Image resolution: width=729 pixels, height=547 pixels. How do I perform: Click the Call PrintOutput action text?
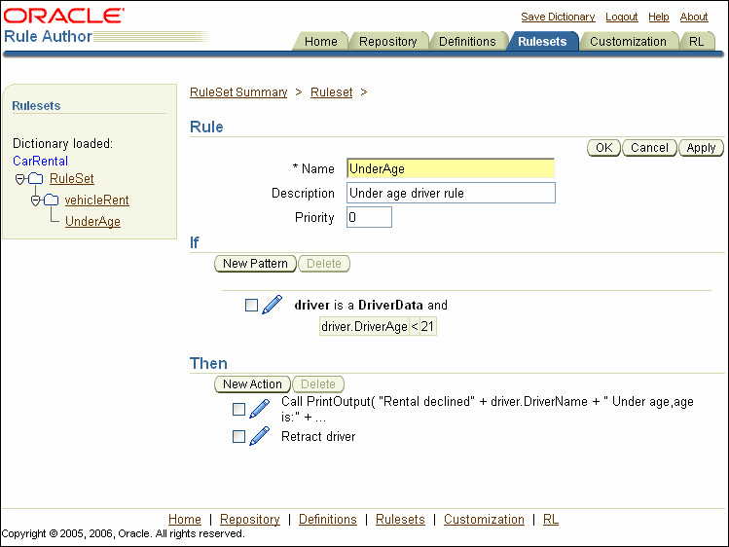point(488,409)
